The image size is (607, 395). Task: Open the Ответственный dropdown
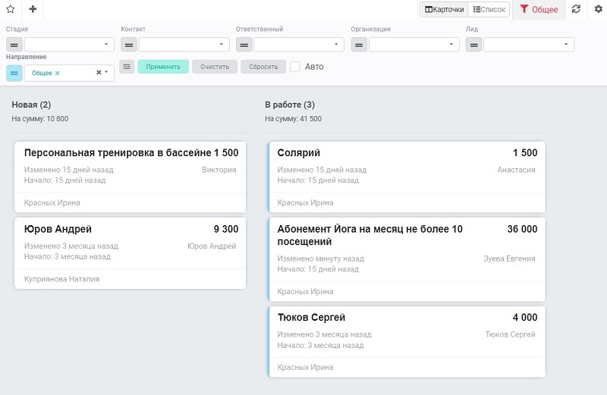[x=299, y=45]
